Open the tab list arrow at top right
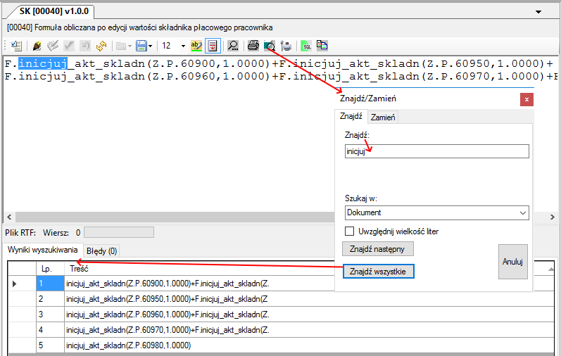The width and height of the screenshot is (561, 356). 538,12
